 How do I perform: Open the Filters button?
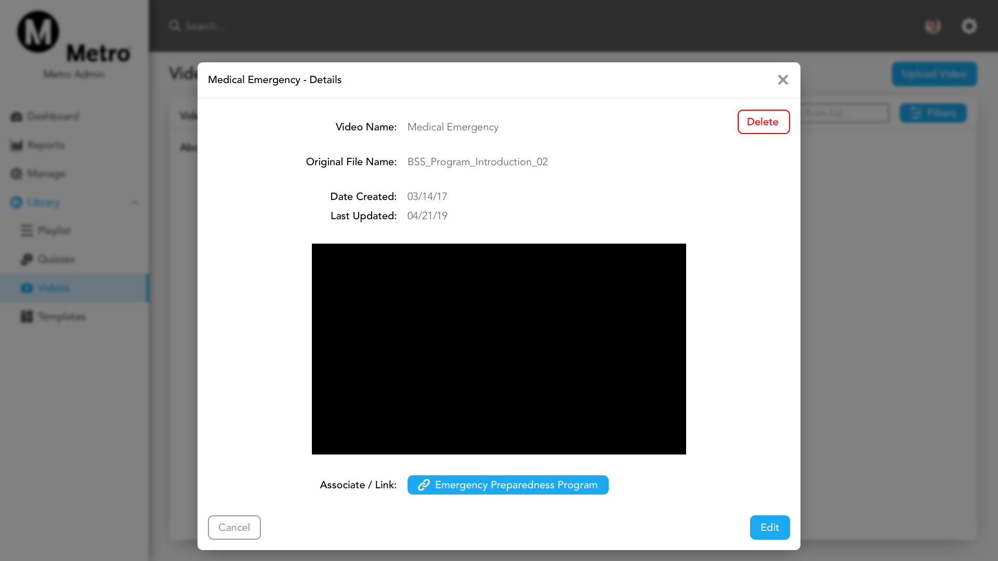coord(933,113)
